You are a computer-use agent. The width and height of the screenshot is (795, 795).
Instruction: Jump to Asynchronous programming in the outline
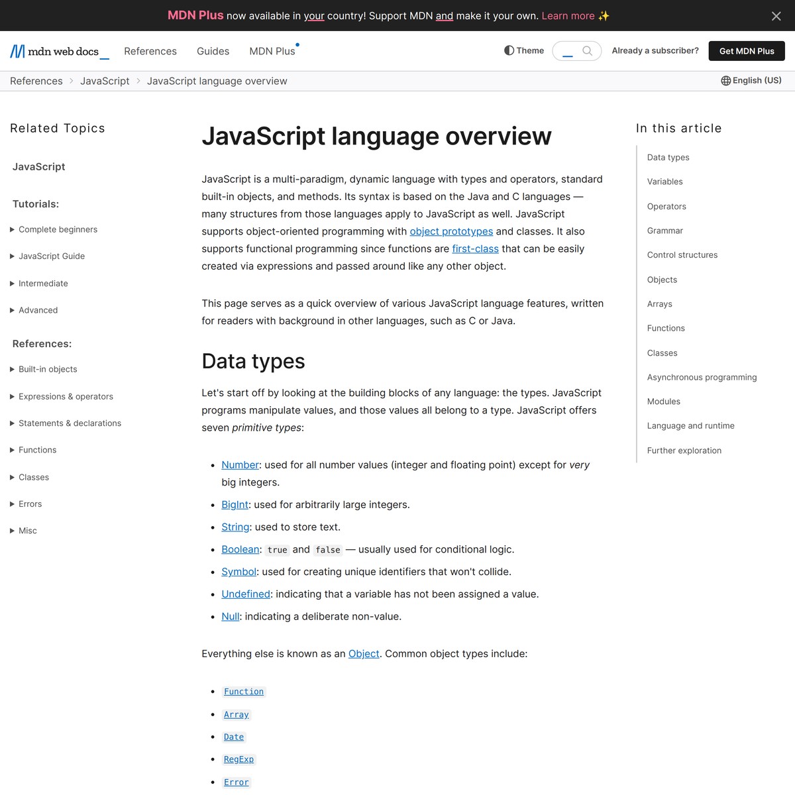coord(702,377)
